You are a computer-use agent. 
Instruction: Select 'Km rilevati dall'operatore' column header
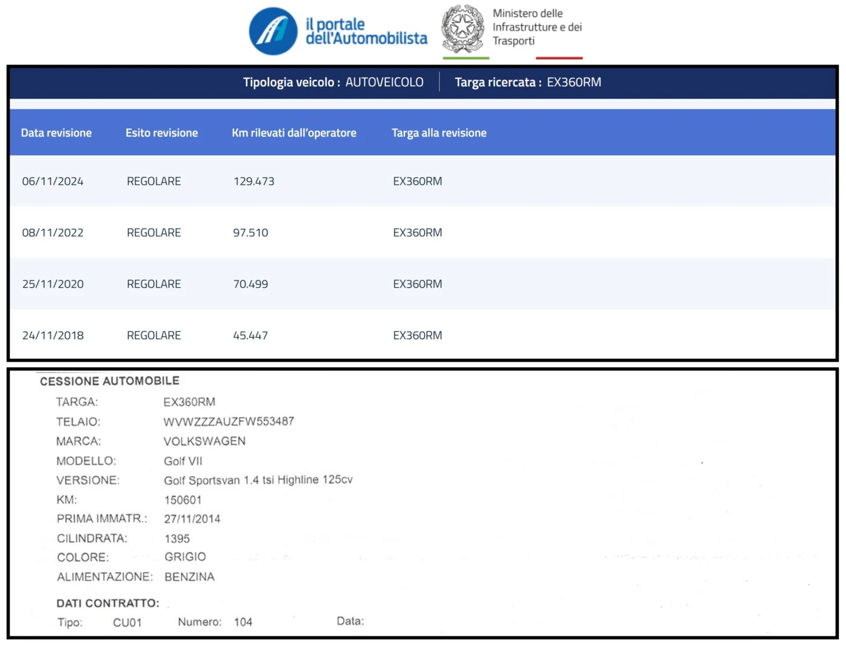pos(293,133)
